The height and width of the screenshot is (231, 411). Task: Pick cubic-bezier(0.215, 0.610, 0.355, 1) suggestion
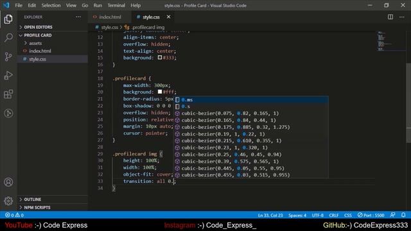click(x=252, y=141)
